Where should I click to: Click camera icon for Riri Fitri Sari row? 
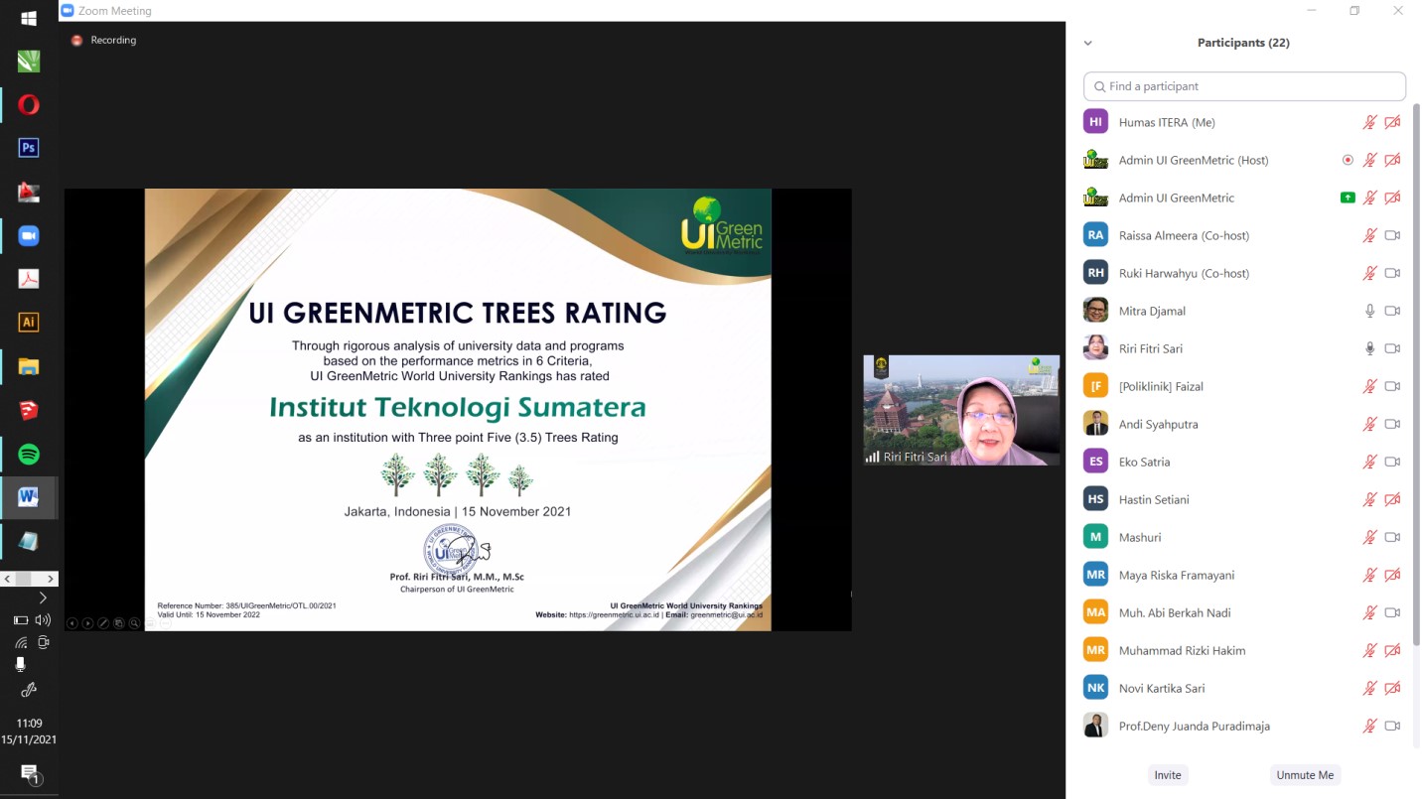[x=1392, y=348]
